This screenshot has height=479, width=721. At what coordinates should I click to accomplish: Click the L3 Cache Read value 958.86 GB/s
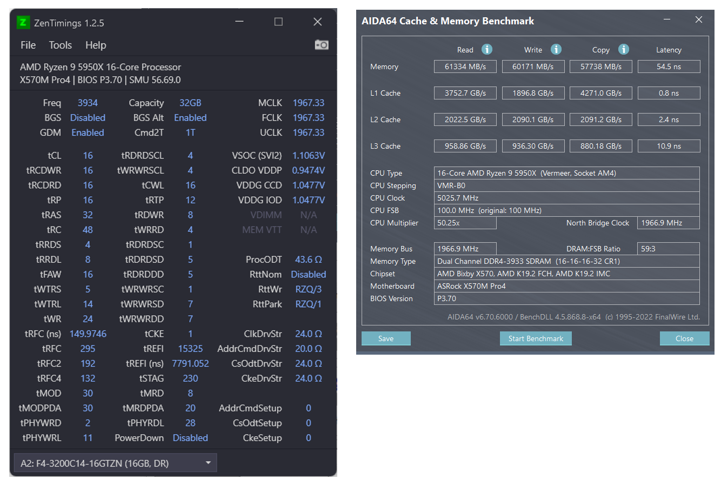(x=465, y=146)
